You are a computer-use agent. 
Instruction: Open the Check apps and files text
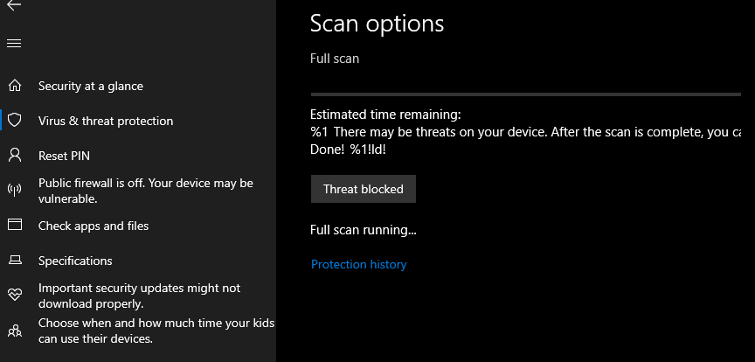point(94,226)
